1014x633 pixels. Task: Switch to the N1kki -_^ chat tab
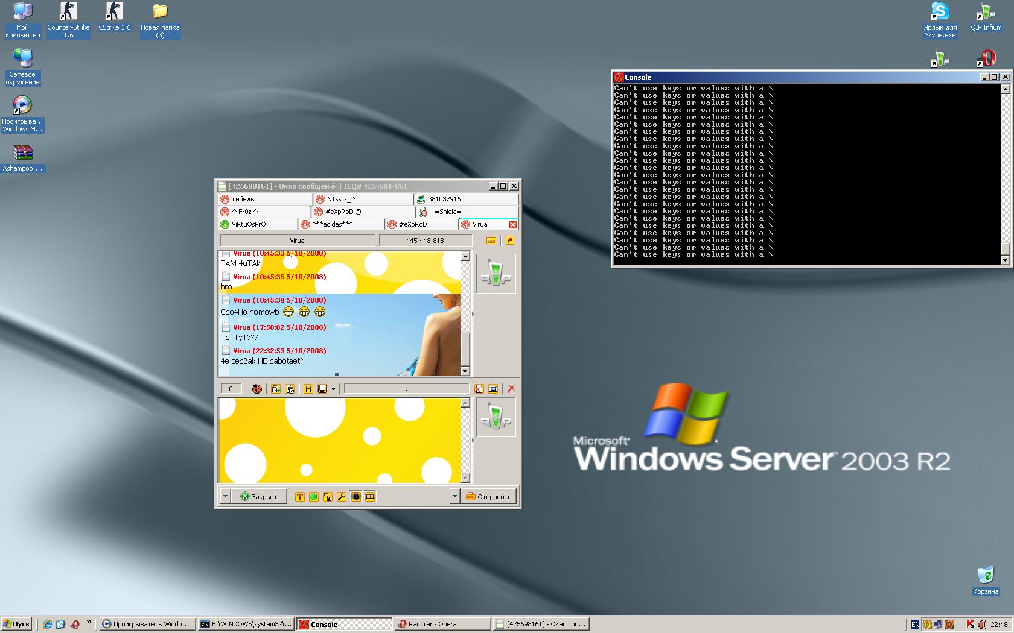(x=363, y=199)
